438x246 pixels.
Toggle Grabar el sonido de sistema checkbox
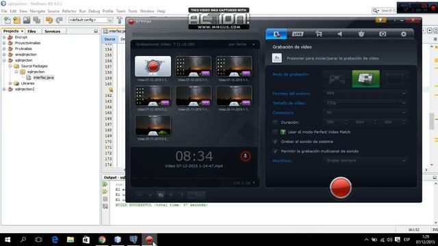(x=275, y=141)
